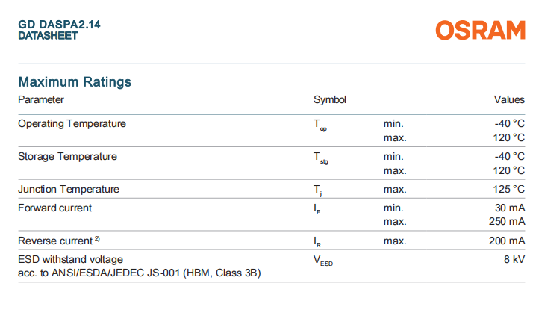The height and width of the screenshot is (310, 536).
Task: Click the footnote 2) marker beside Reverse current
Action: pyautogui.click(x=97, y=239)
